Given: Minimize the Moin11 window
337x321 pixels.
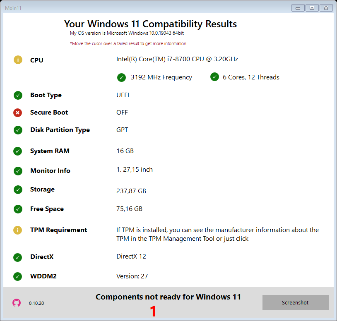Looking at the screenshot, I should tap(298, 8).
